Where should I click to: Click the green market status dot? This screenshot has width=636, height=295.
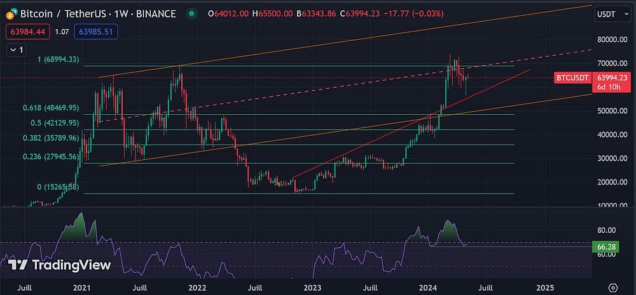tap(191, 14)
